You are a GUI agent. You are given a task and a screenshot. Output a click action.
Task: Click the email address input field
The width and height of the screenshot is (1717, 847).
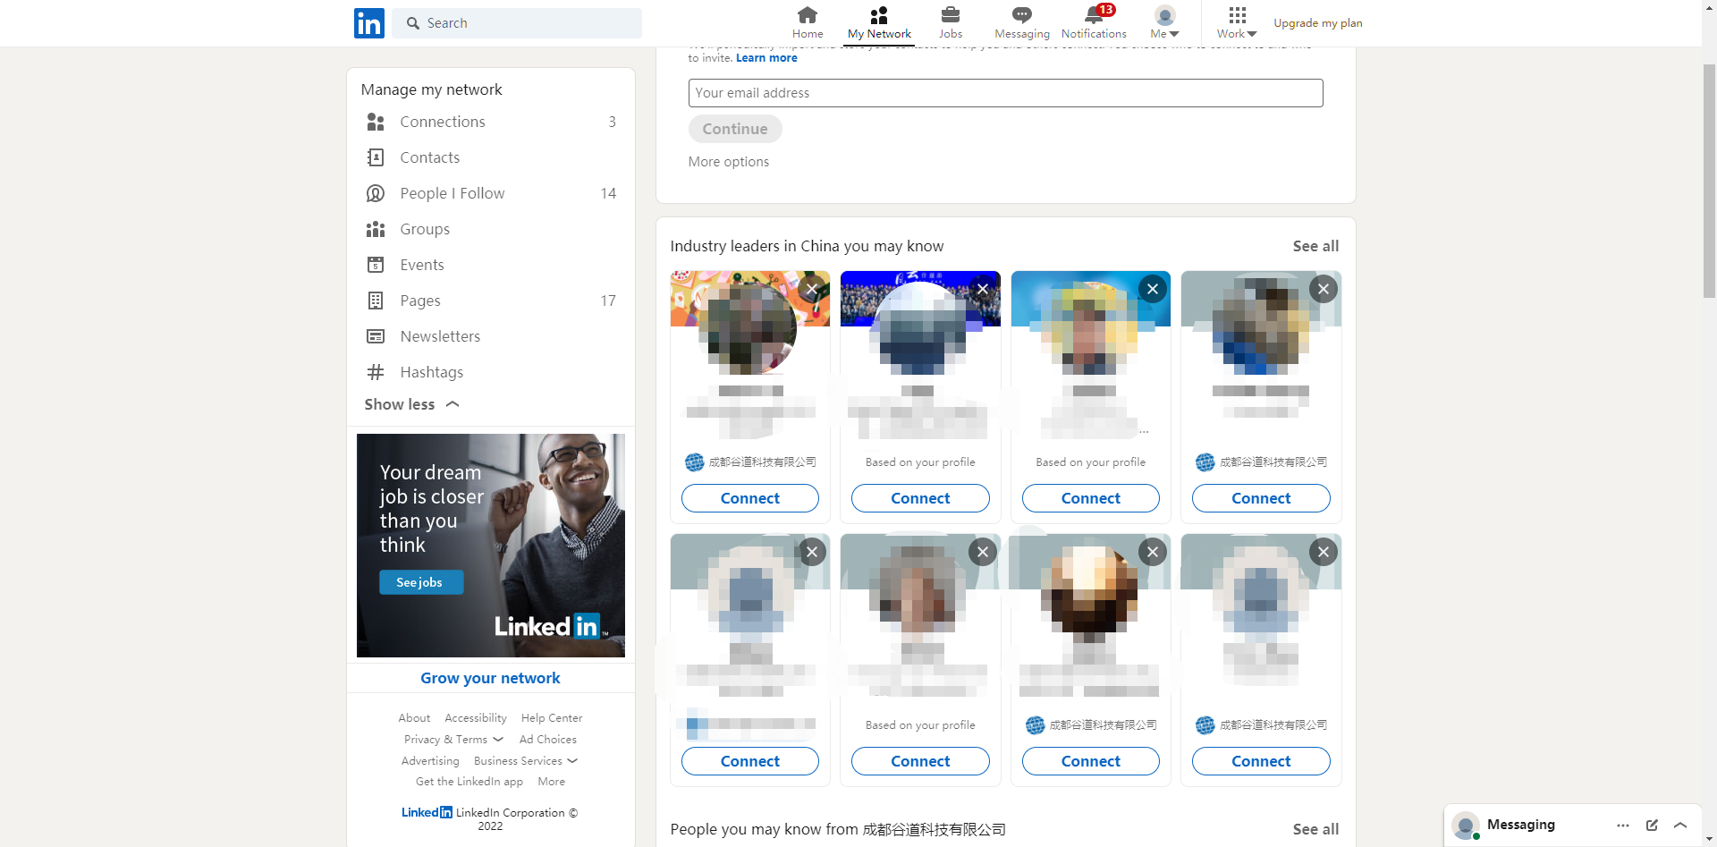[x=1005, y=93]
